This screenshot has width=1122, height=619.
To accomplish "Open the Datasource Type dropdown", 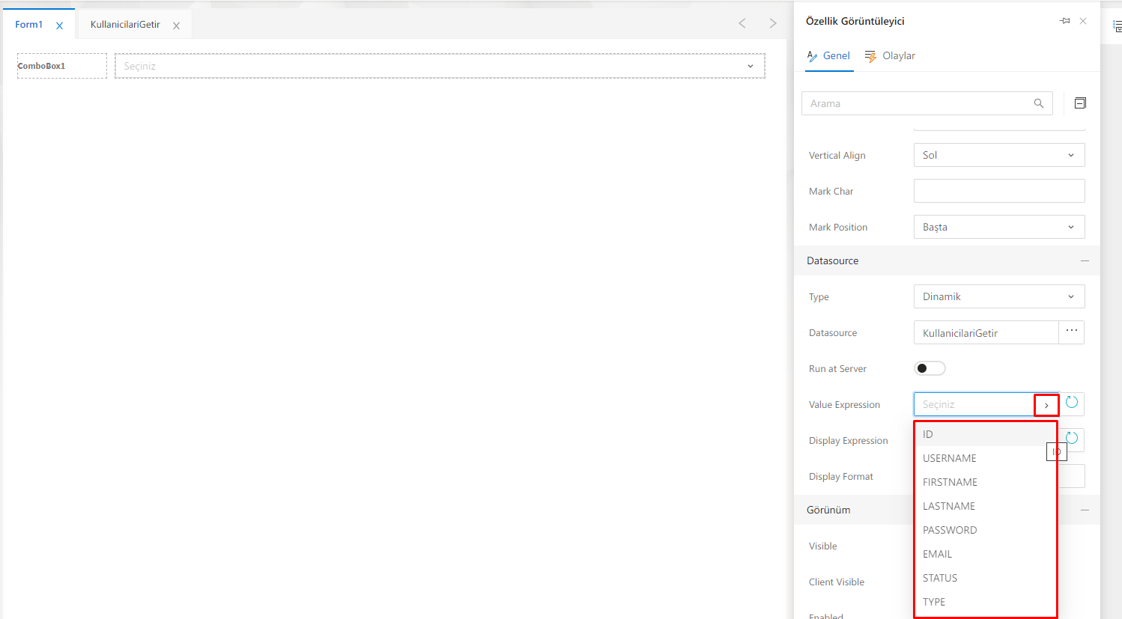I will click(x=998, y=296).
